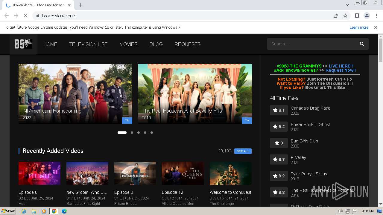Open All the Queen's Men thumbnail
This screenshot has height=215, width=383.
(183, 173)
